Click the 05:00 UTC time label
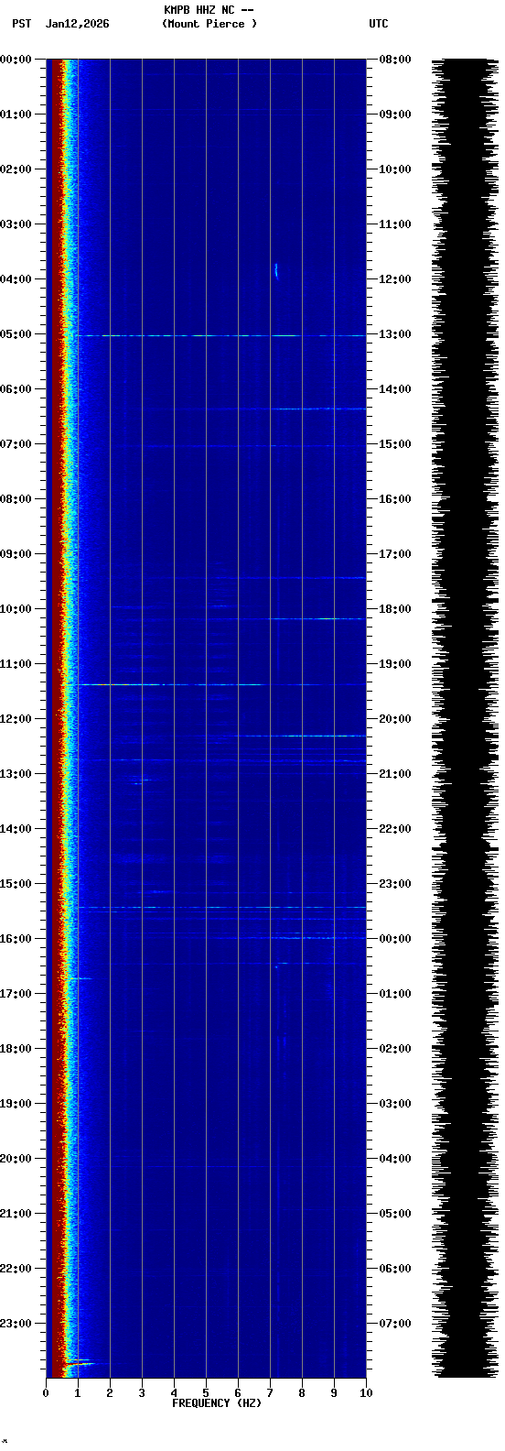Screen dimensions: 505x1451 click(395, 1214)
